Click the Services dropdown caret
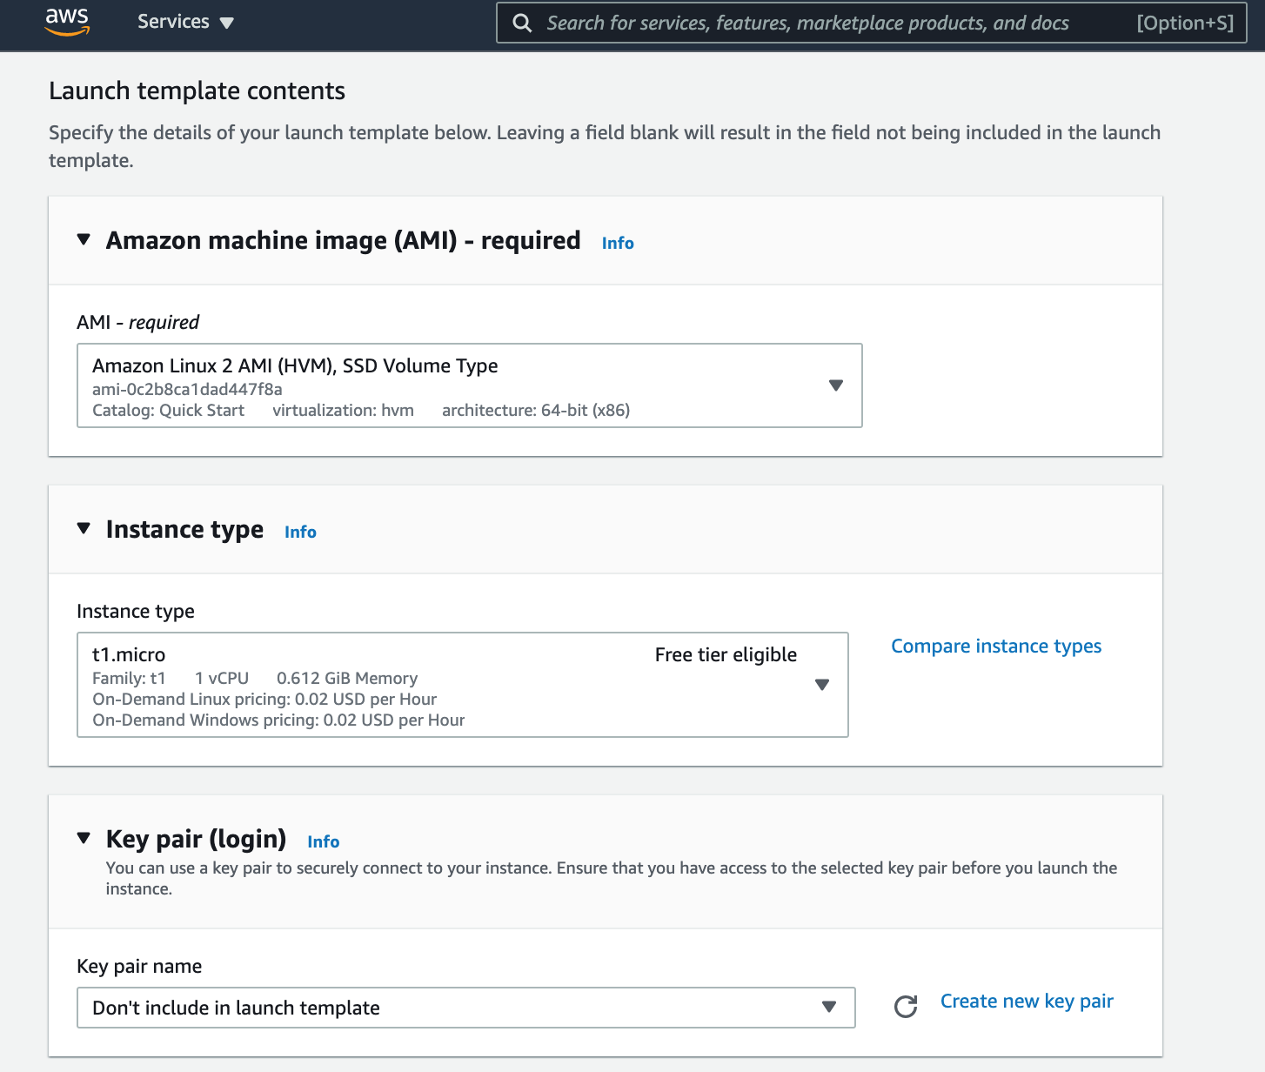 (x=227, y=23)
